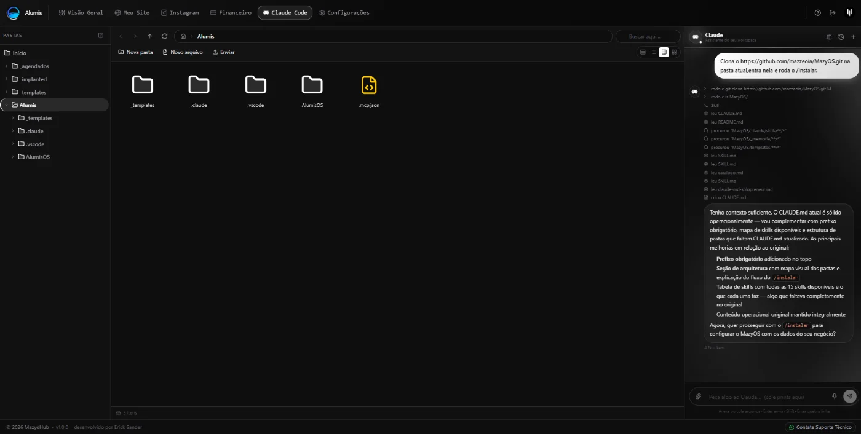This screenshot has height=434, width=861.
Task: Click the Novo arquivo button
Action: [183, 52]
